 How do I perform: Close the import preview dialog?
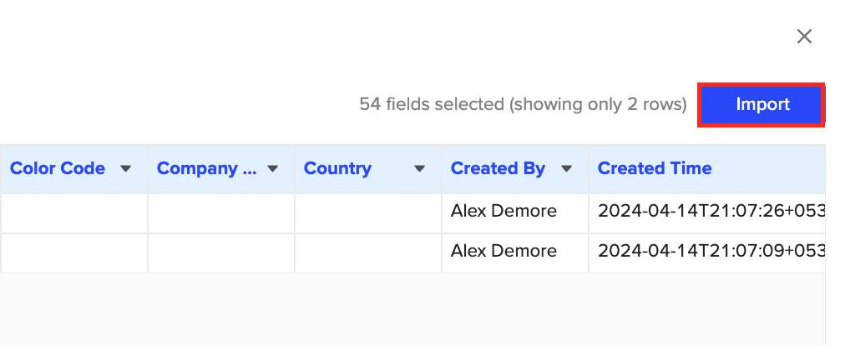tap(804, 36)
